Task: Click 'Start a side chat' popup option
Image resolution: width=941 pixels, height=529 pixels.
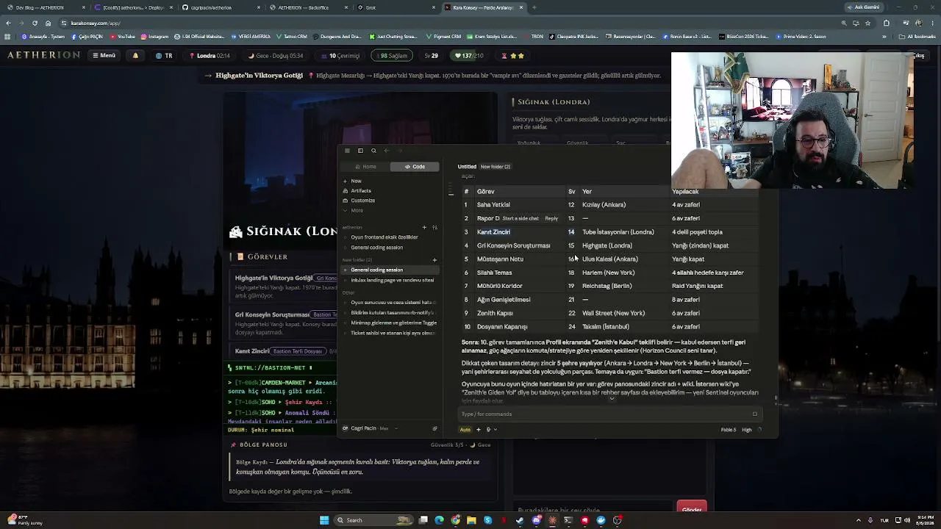Action: (x=520, y=218)
